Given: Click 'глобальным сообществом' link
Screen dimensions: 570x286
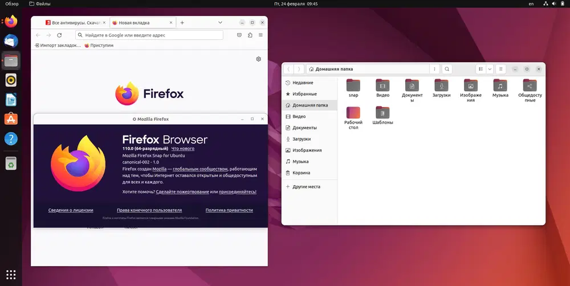Looking at the screenshot, I should pos(200,169).
